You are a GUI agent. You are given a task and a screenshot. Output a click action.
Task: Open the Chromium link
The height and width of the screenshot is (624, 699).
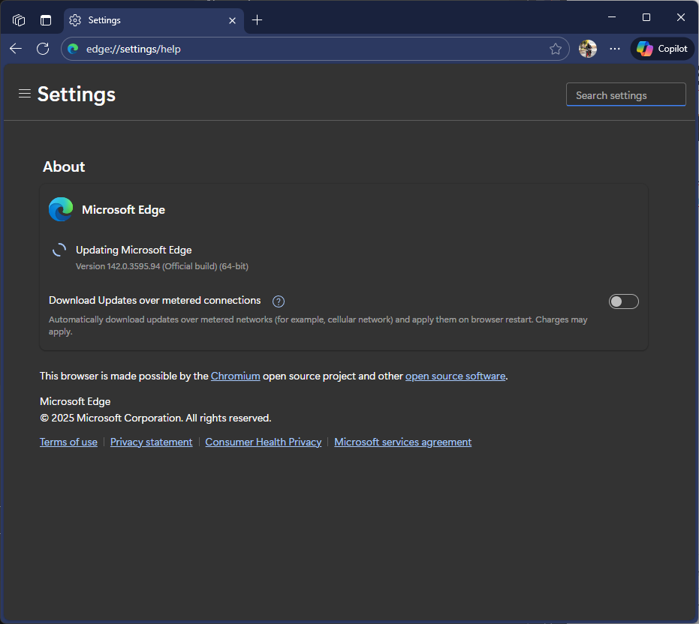(x=235, y=376)
